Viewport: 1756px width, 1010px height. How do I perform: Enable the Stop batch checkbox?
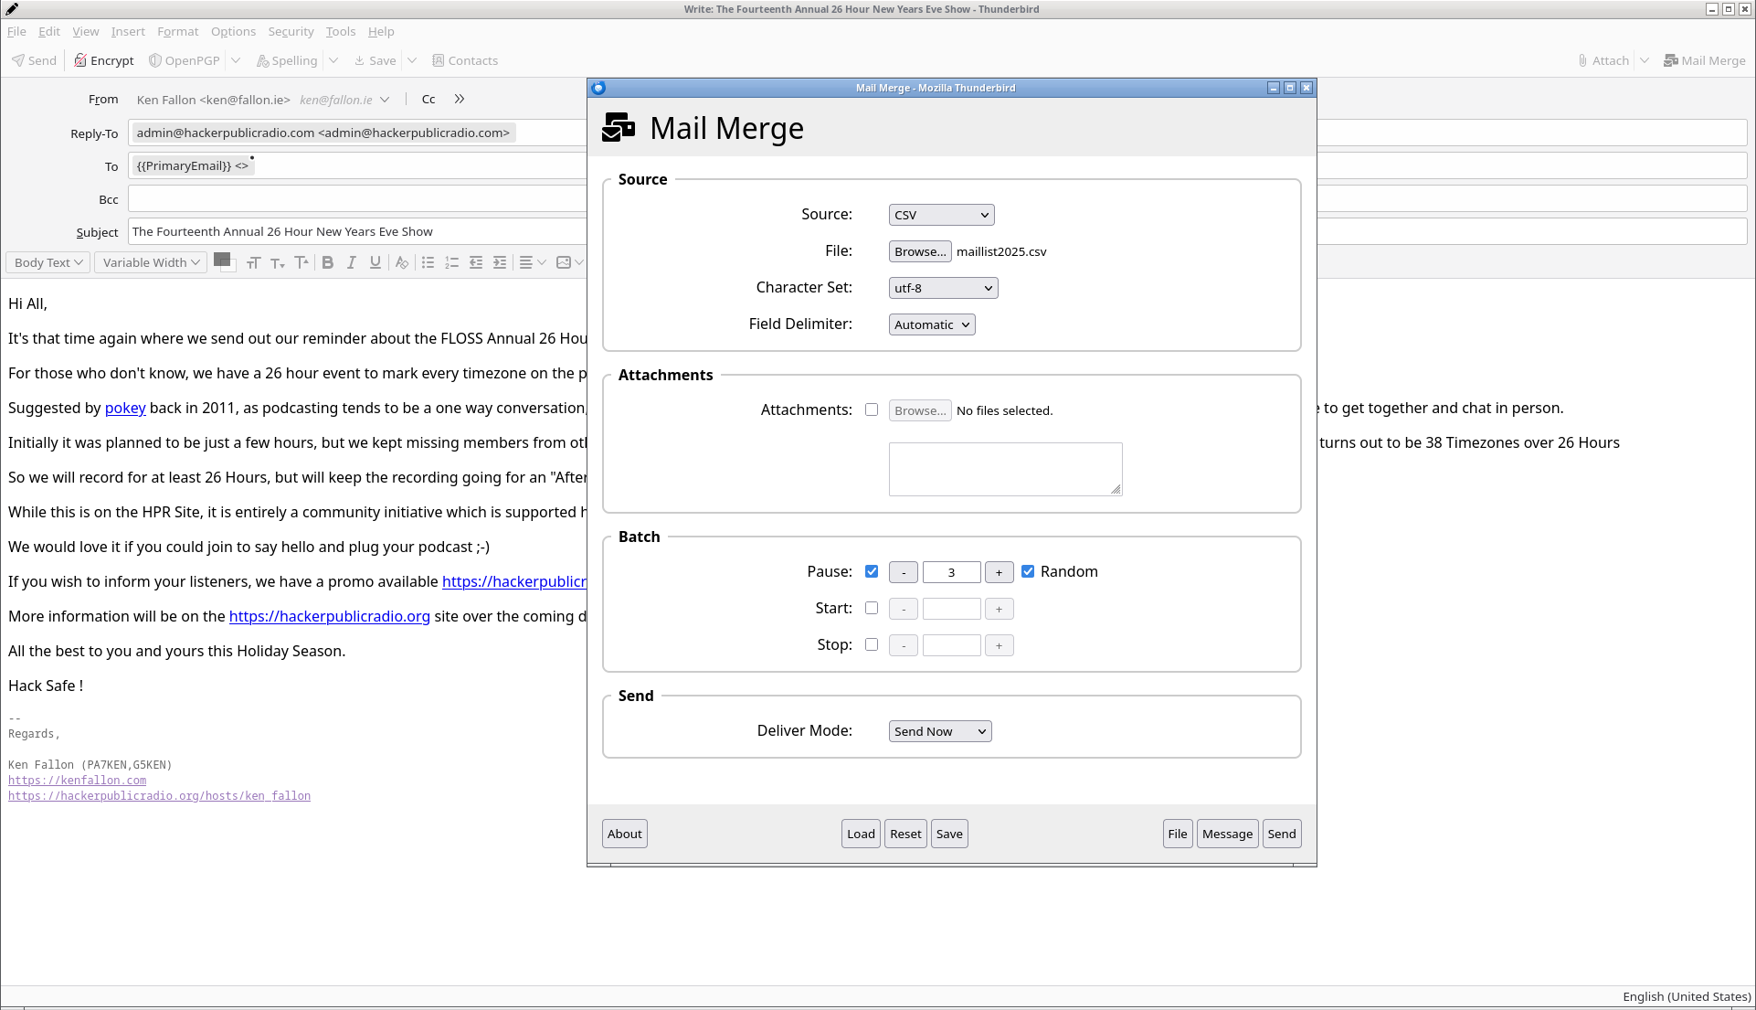coord(872,644)
